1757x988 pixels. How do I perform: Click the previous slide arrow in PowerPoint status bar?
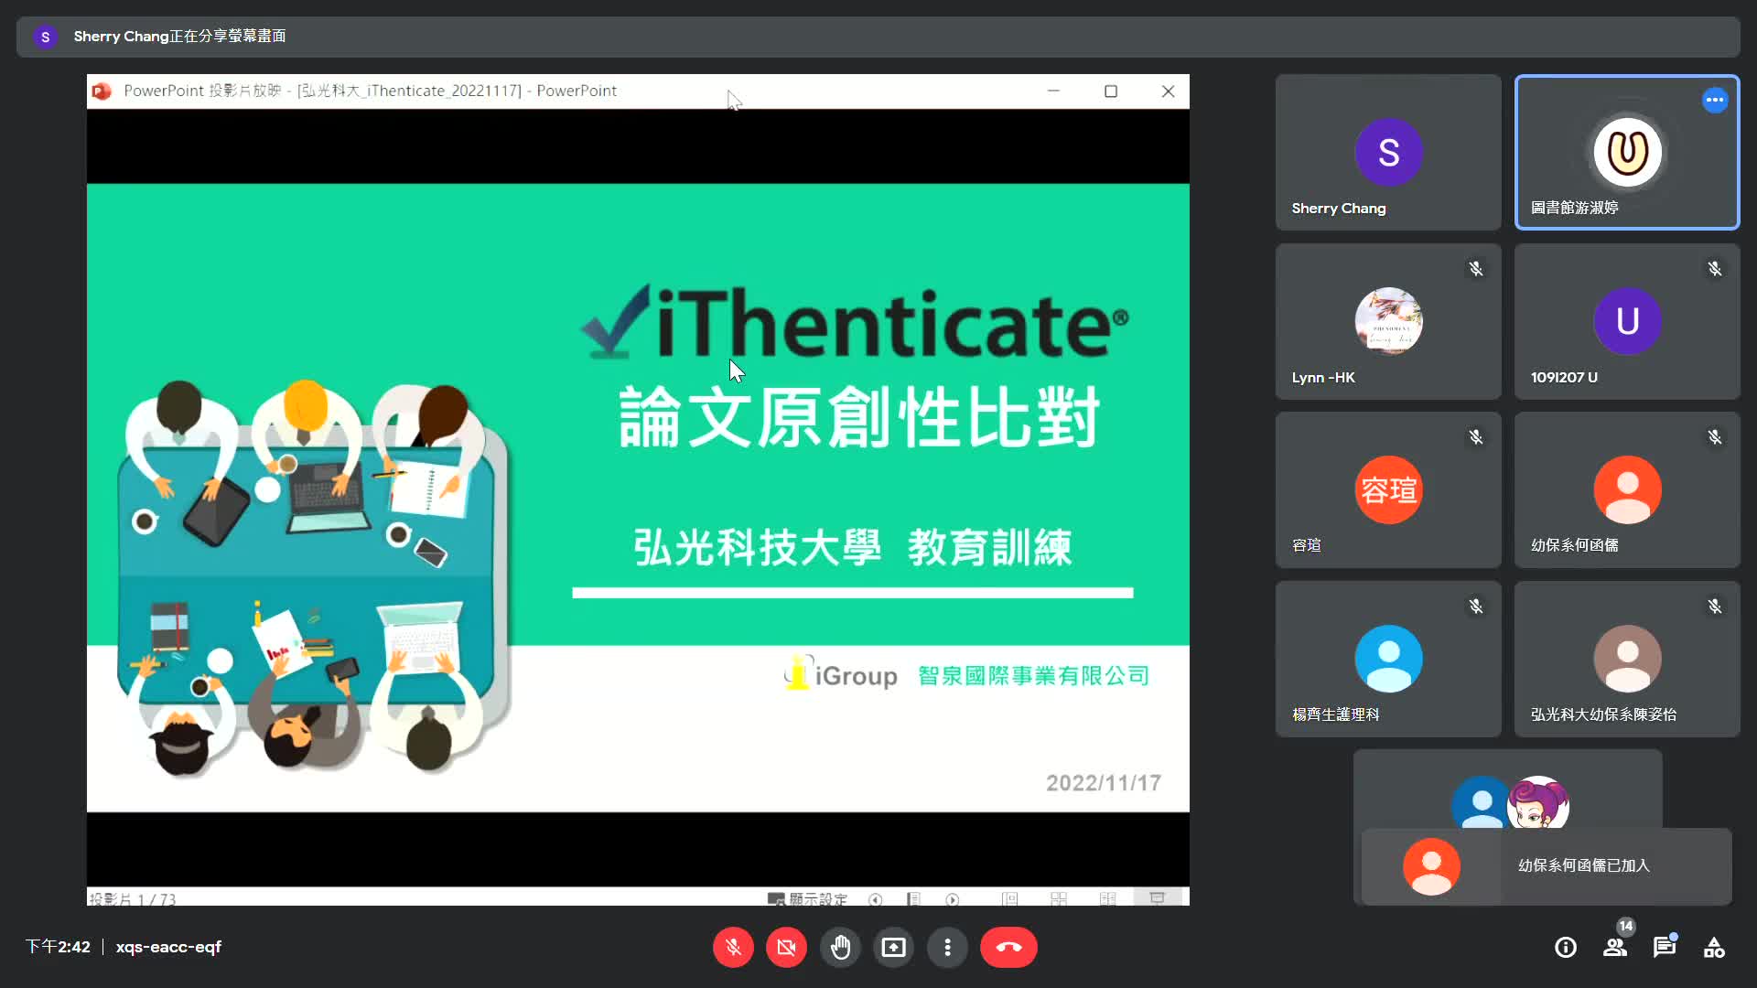click(876, 899)
